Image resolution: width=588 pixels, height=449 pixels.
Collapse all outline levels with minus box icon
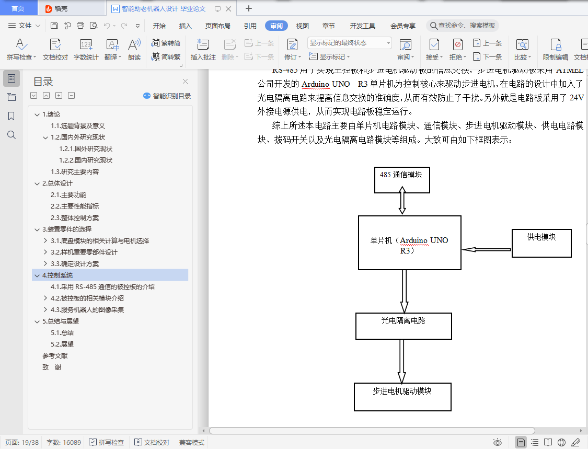point(71,95)
